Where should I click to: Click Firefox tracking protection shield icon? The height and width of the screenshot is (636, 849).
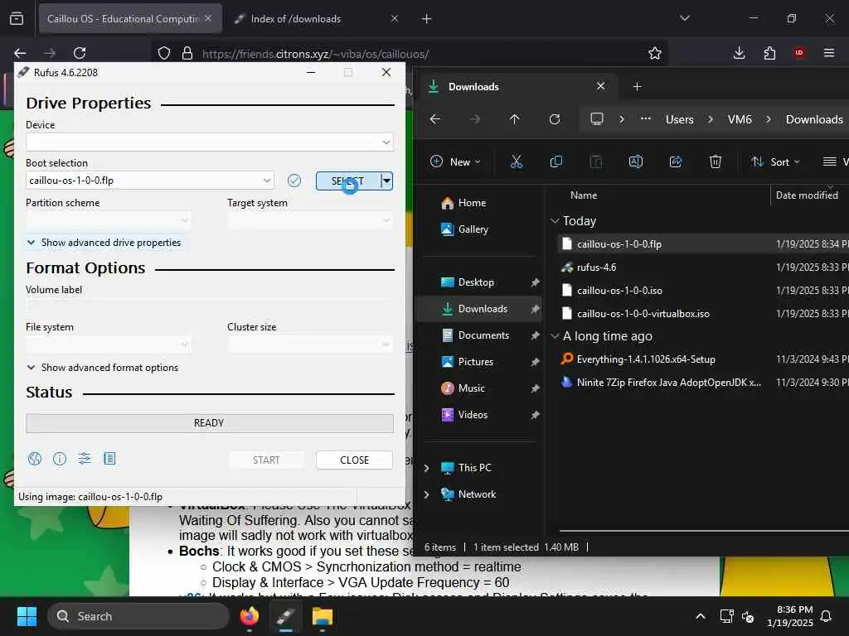(164, 53)
